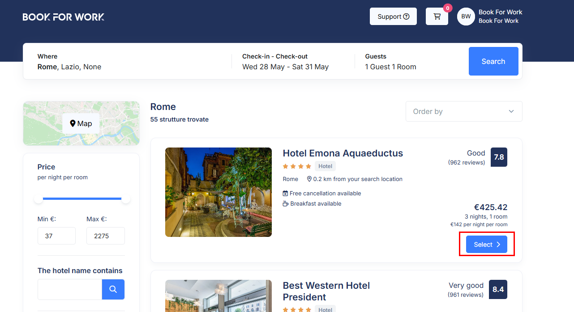Open Support help button
Screen dimensions: 574x312
[x=393, y=17]
